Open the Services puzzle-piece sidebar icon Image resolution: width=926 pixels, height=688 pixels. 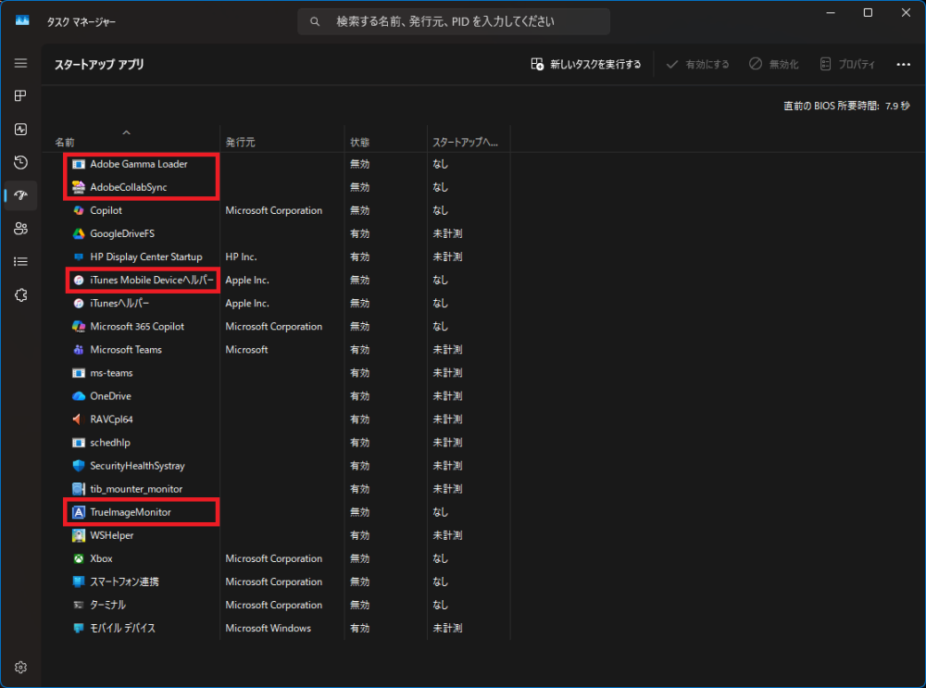coord(20,294)
